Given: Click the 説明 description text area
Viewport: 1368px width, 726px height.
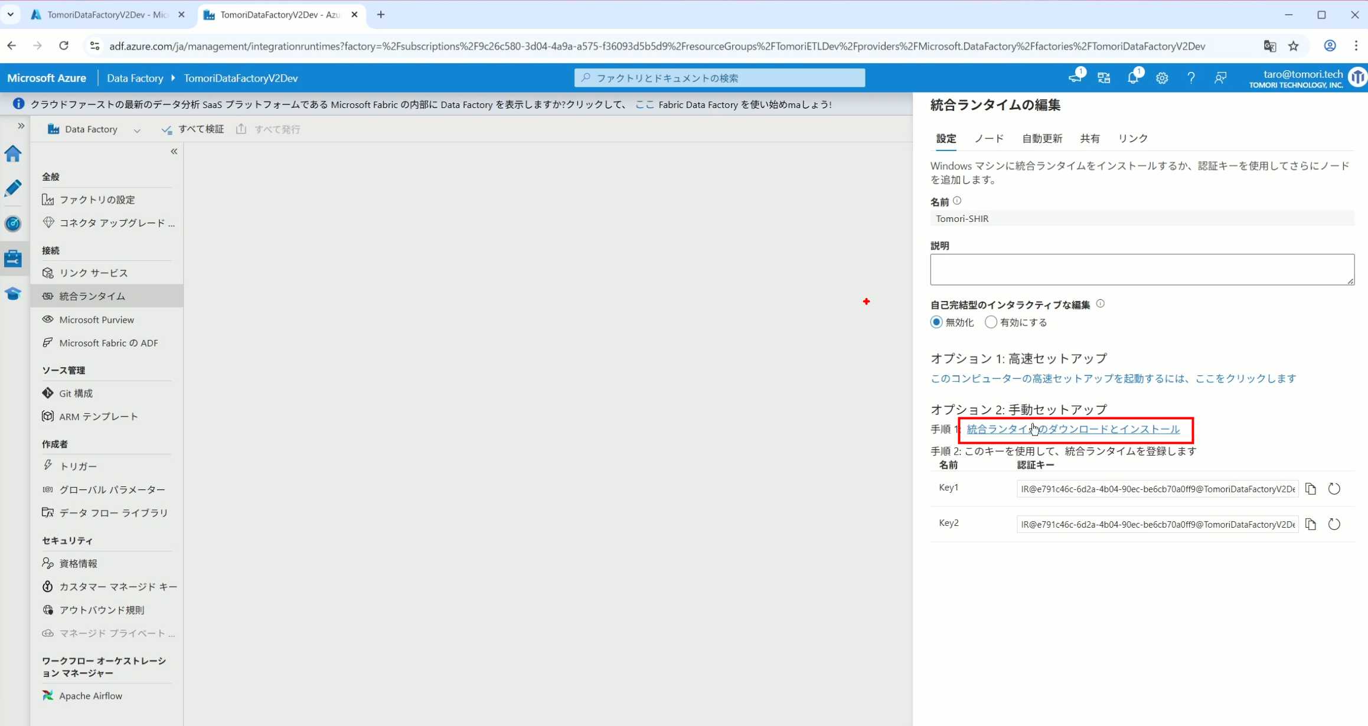Looking at the screenshot, I should click(1141, 270).
